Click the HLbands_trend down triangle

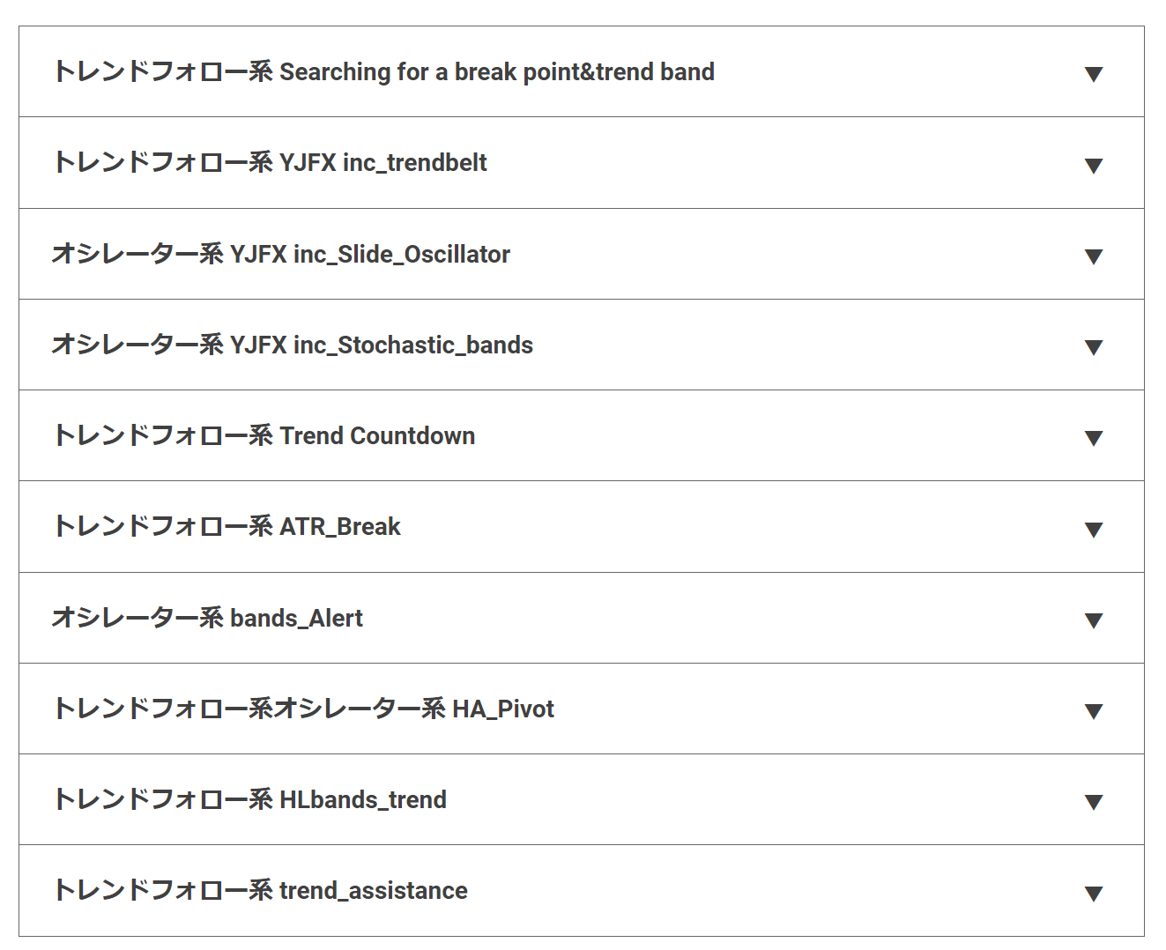1094,802
